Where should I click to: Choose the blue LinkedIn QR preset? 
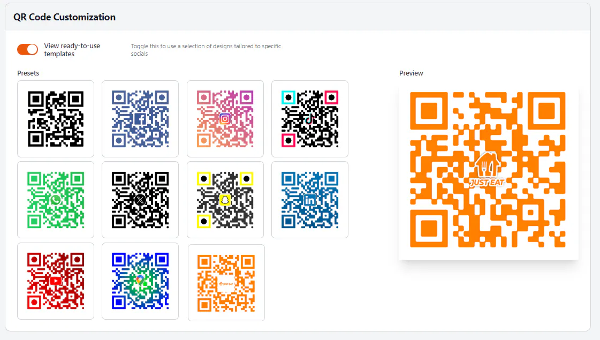310,200
